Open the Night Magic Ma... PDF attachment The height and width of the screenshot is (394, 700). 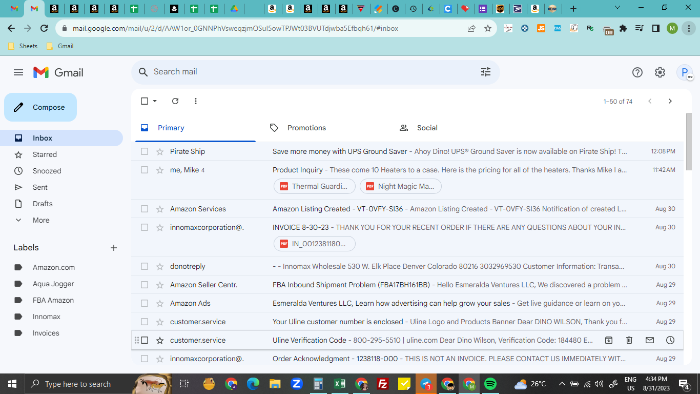coord(401,186)
